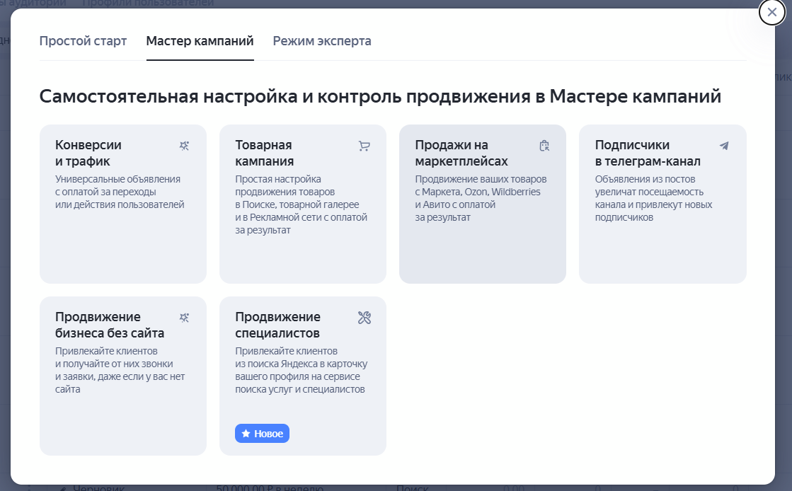Switch to the Простой старт tab
This screenshot has height=491, width=792.
(x=83, y=41)
